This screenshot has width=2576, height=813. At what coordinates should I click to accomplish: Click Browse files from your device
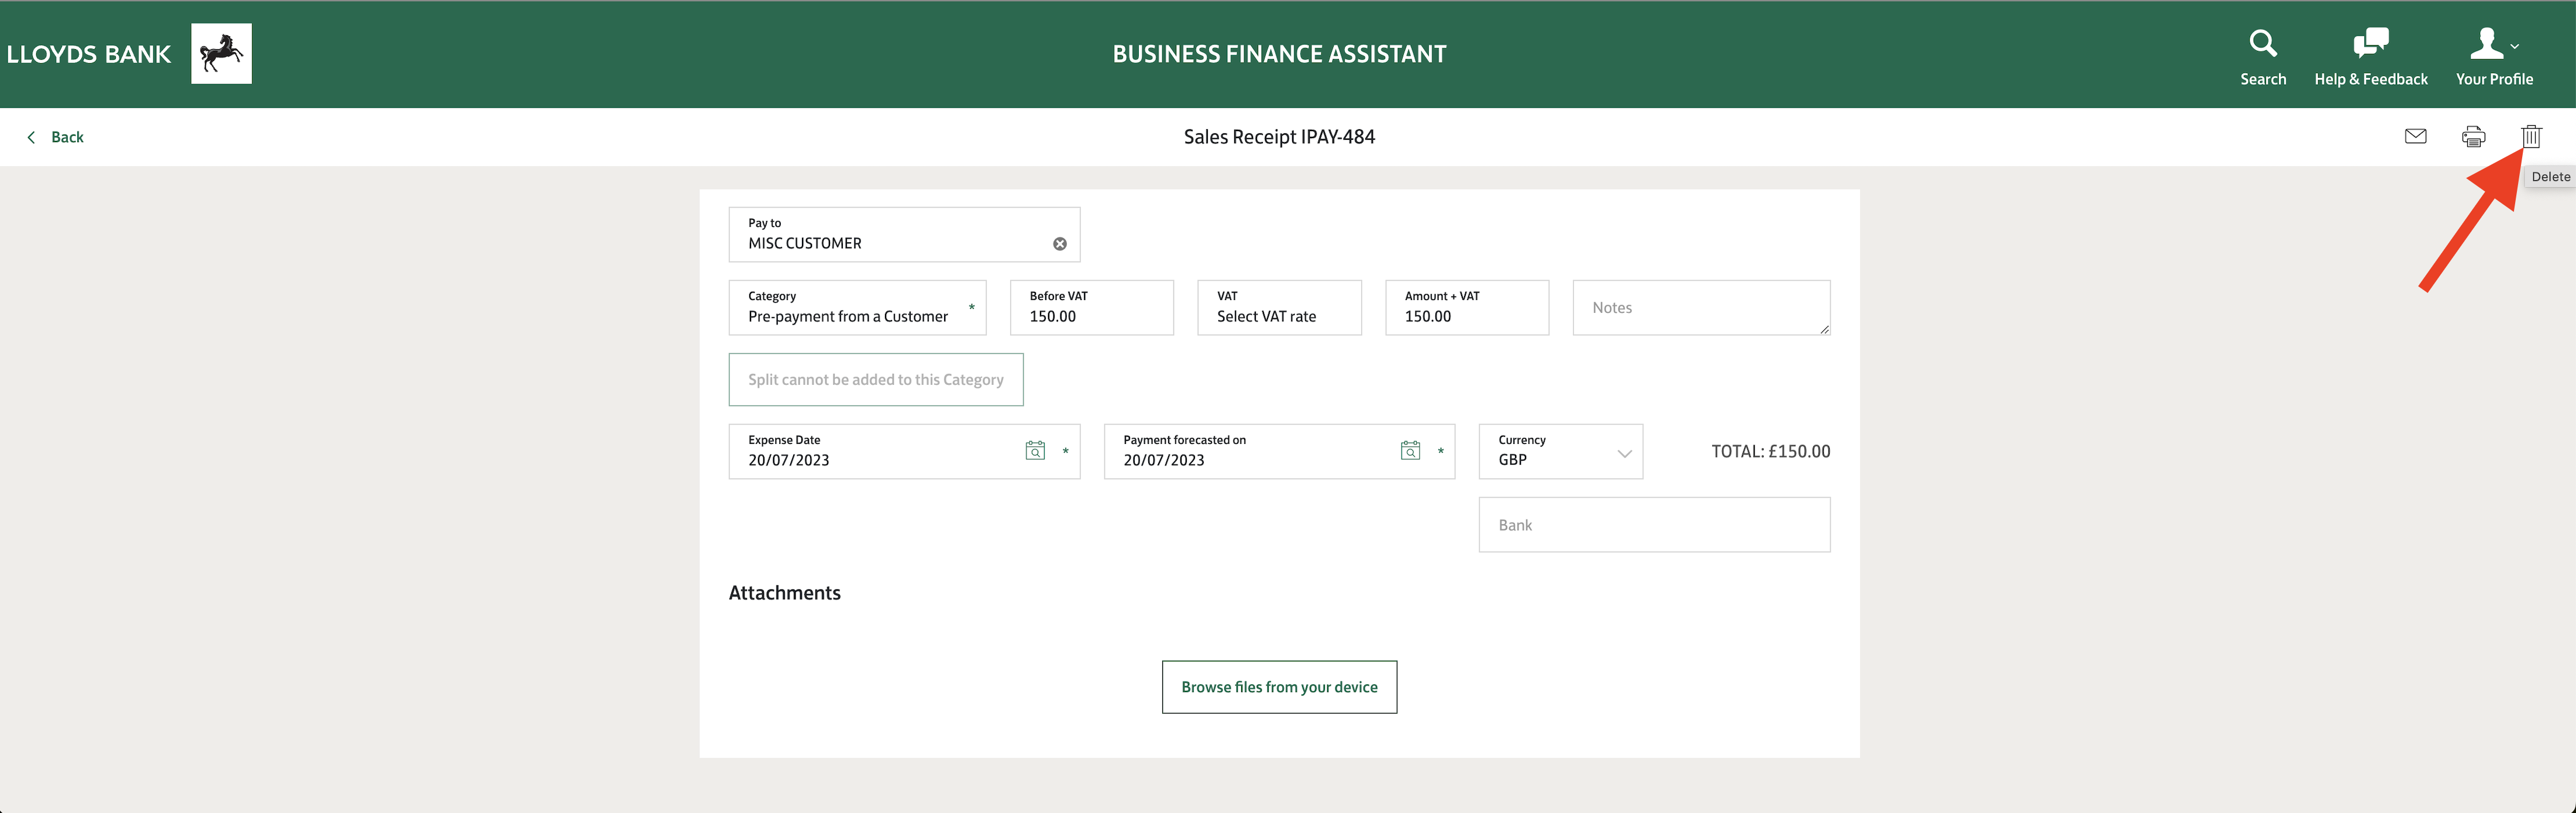(x=1279, y=687)
